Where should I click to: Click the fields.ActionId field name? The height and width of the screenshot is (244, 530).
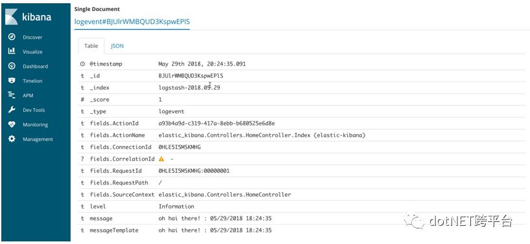tap(114, 124)
